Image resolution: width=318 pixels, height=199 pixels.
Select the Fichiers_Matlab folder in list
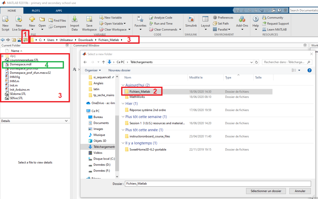coord(140,92)
